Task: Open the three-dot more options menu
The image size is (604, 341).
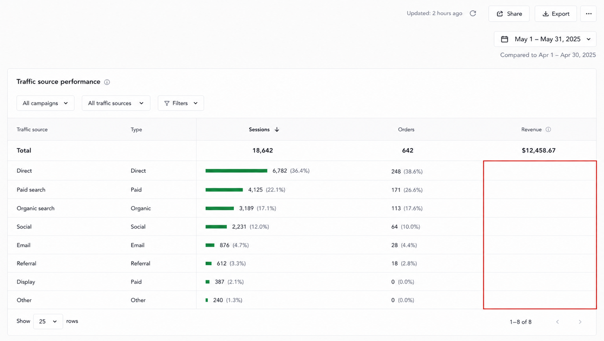Action: 588,14
